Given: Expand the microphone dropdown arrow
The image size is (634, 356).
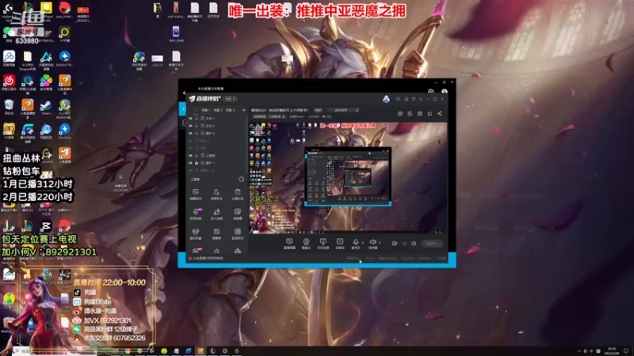Looking at the screenshot, I should click(x=363, y=243).
